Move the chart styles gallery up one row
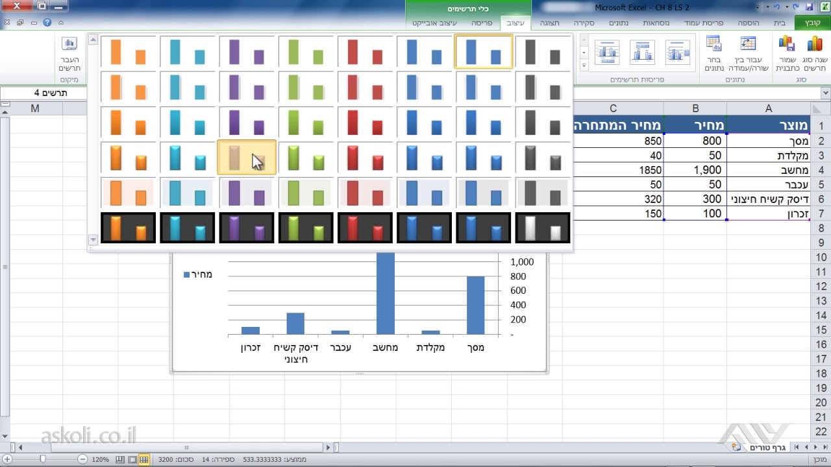This screenshot has width=831, height=467. pos(93,40)
